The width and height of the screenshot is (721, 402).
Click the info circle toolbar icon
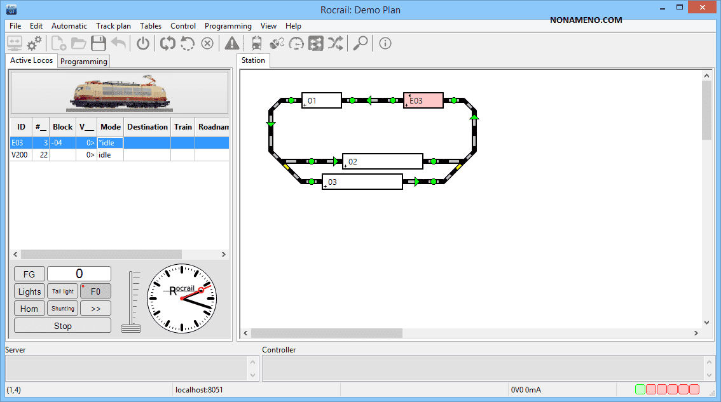tap(385, 43)
